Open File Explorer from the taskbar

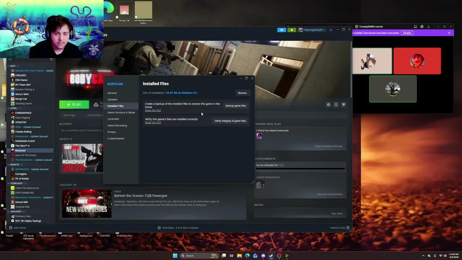[239, 256]
